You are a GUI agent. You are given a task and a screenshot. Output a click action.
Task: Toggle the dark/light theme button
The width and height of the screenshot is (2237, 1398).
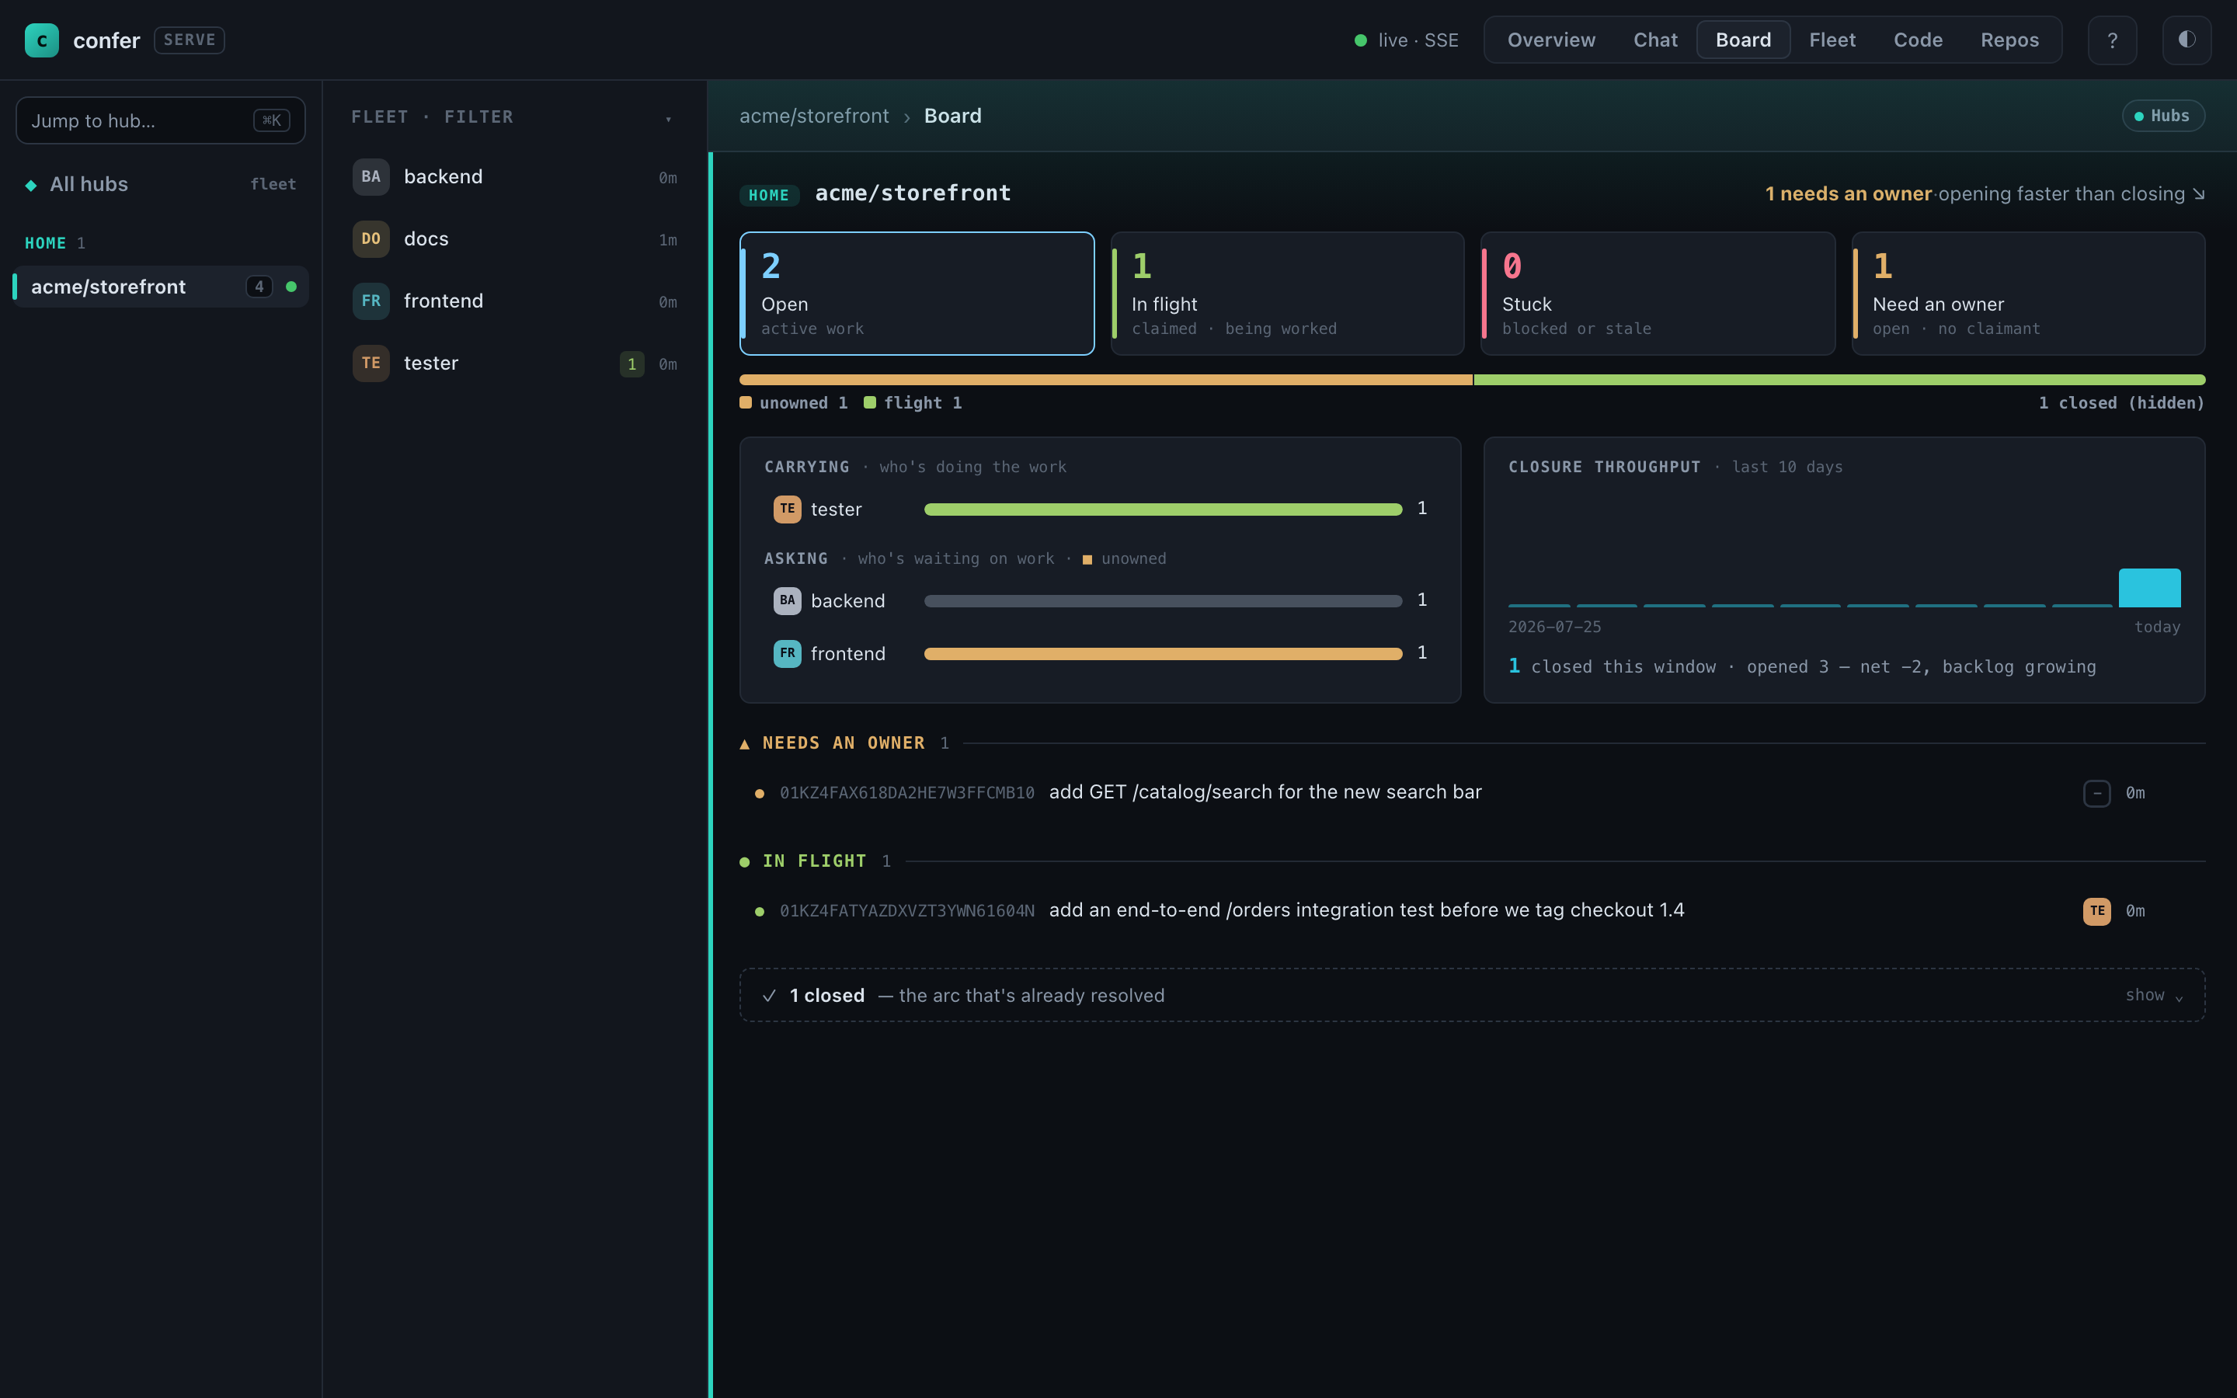pyautogui.click(x=2187, y=40)
